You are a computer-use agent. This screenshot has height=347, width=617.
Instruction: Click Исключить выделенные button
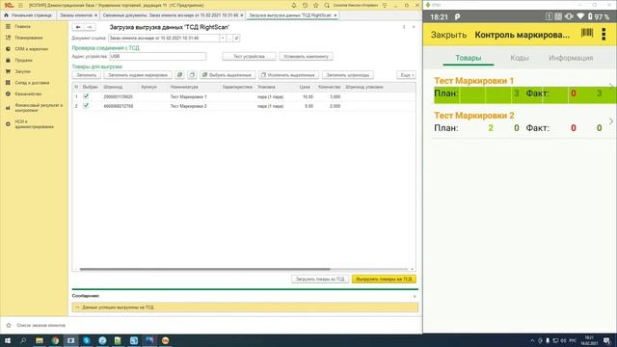pos(288,75)
